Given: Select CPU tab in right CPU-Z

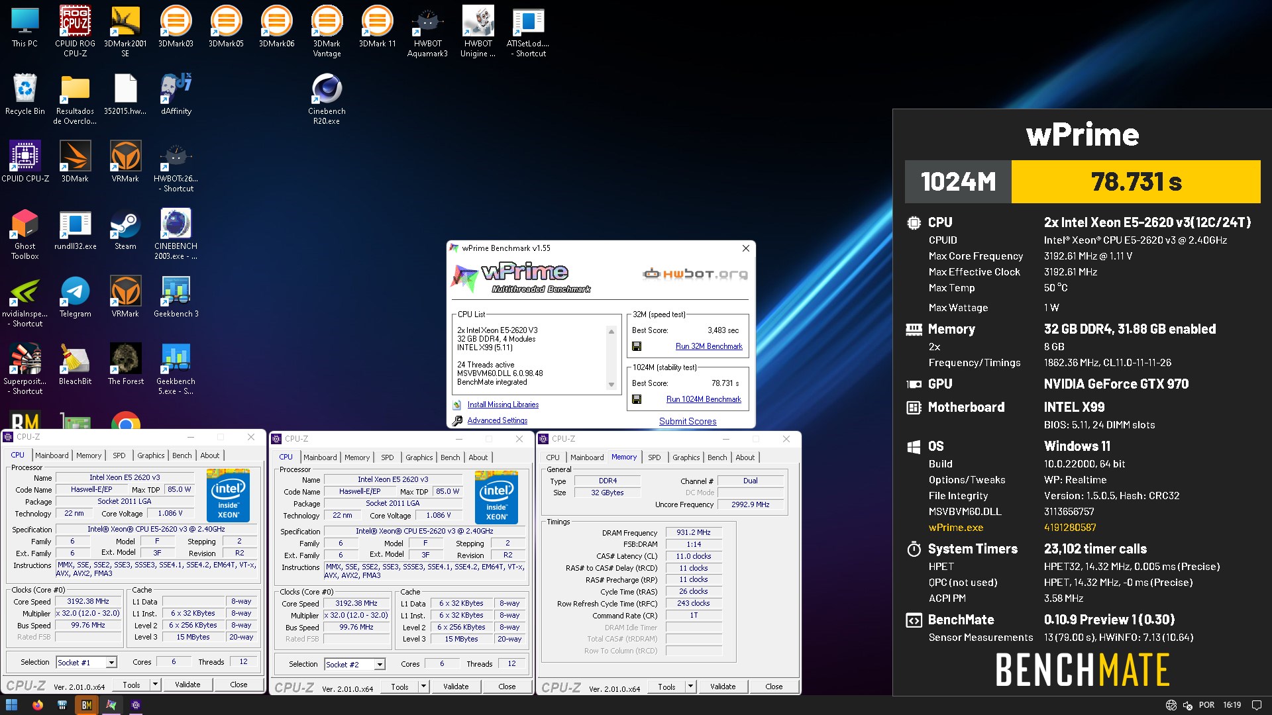Looking at the screenshot, I should (553, 457).
